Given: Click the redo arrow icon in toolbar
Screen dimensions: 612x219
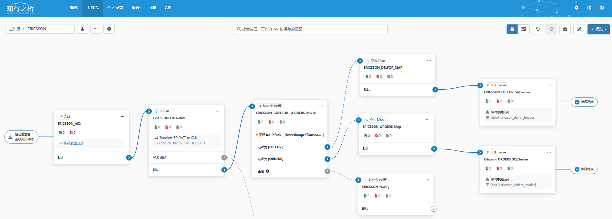Looking at the screenshot, I should (x=551, y=29).
